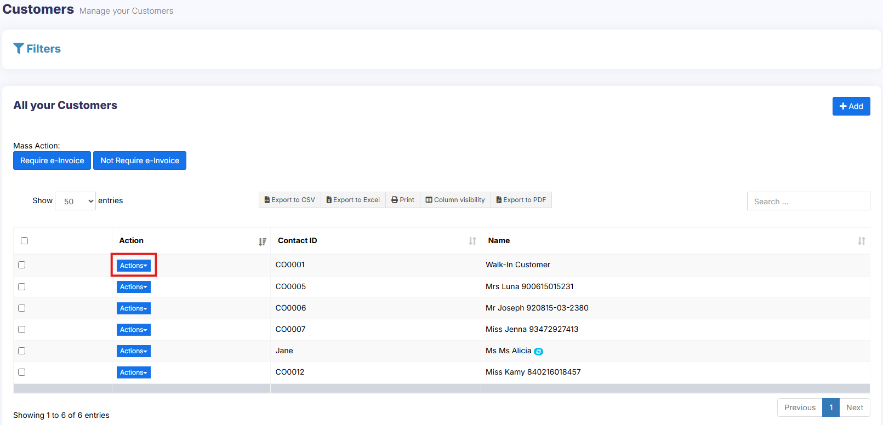Open the Show entries count dropdown
883x425 pixels.
(x=75, y=201)
